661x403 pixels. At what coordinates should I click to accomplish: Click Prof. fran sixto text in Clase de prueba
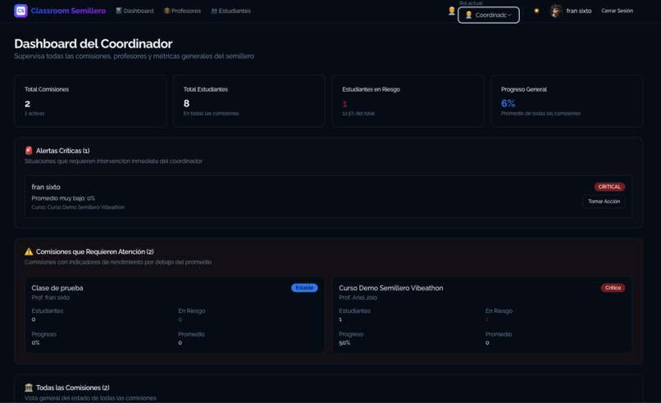tap(51, 297)
